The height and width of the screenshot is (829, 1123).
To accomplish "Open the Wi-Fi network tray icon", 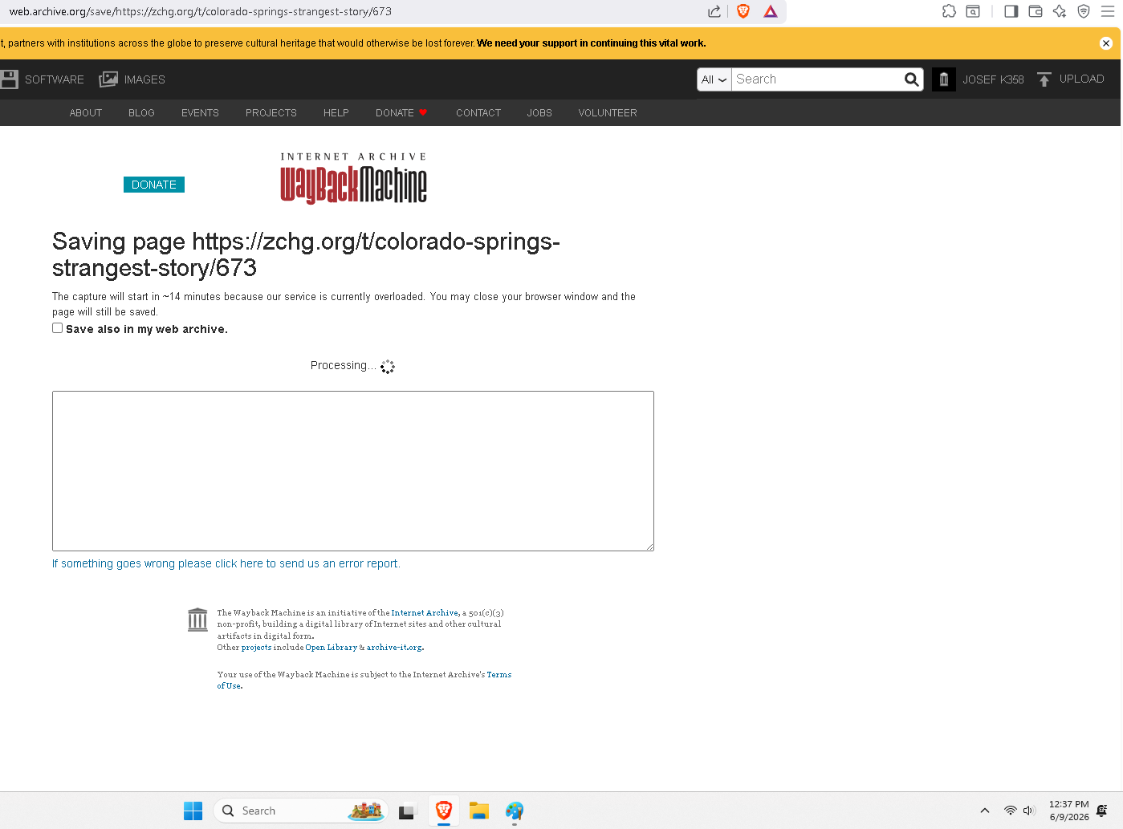I will click(1011, 811).
